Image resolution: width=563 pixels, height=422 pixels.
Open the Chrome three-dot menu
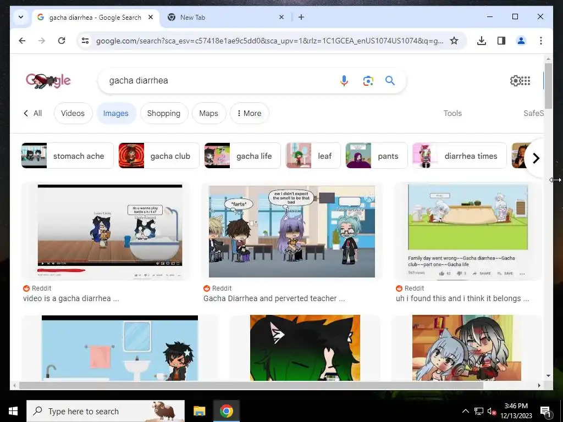point(541,41)
